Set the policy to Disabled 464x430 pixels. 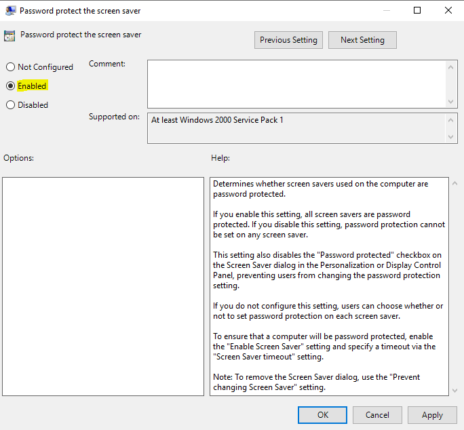tap(10, 105)
